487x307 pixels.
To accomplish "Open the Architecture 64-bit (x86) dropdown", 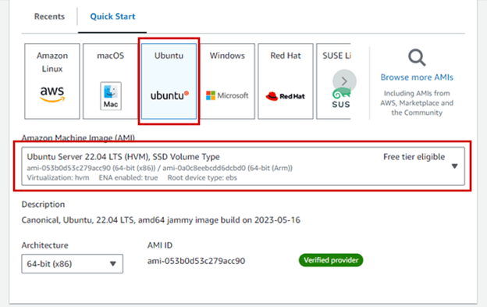I will tap(72, 264).
